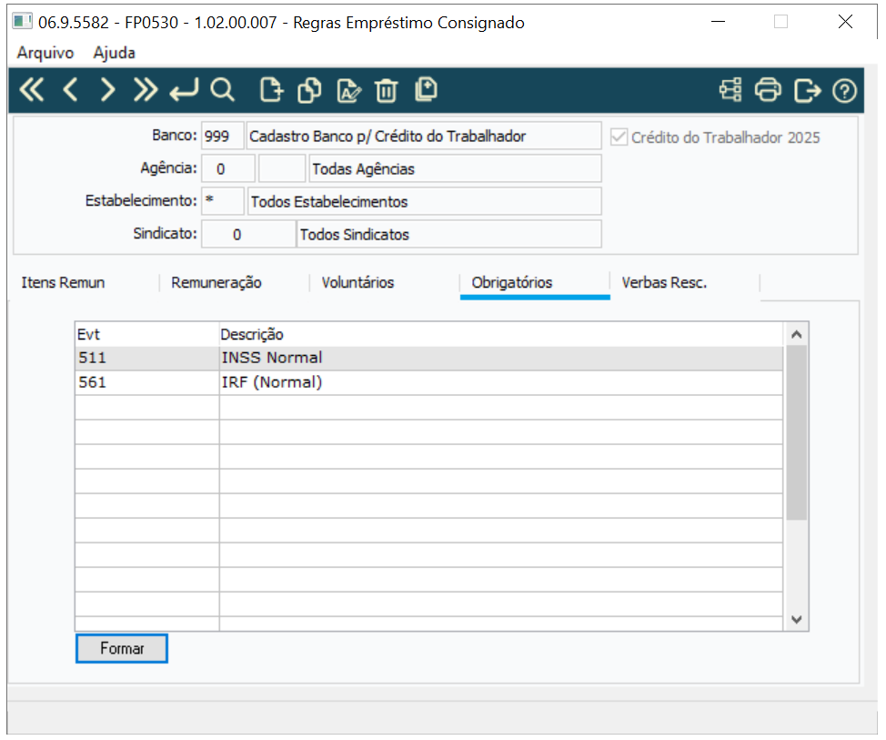The image size is (886, 740).
Task: Open the Arquivo menu
Action: pos(45,53)
